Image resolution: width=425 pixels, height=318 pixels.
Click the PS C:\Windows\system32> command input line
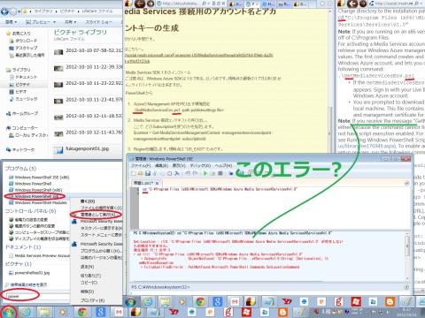click(x=267, y=287)
